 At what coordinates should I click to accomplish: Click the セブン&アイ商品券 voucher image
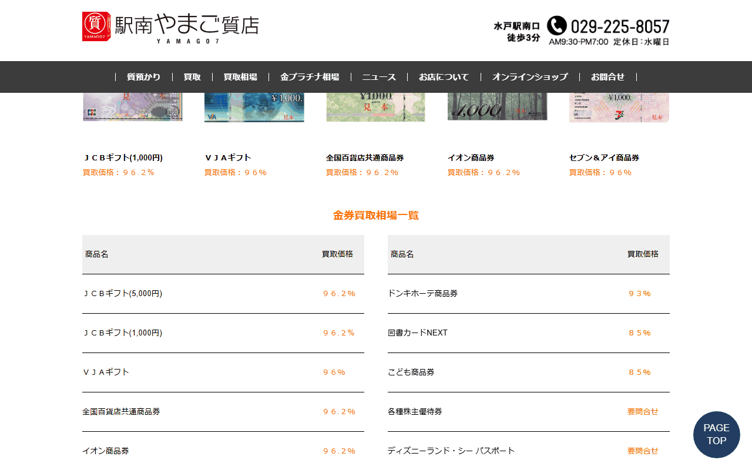coord(619,108)
